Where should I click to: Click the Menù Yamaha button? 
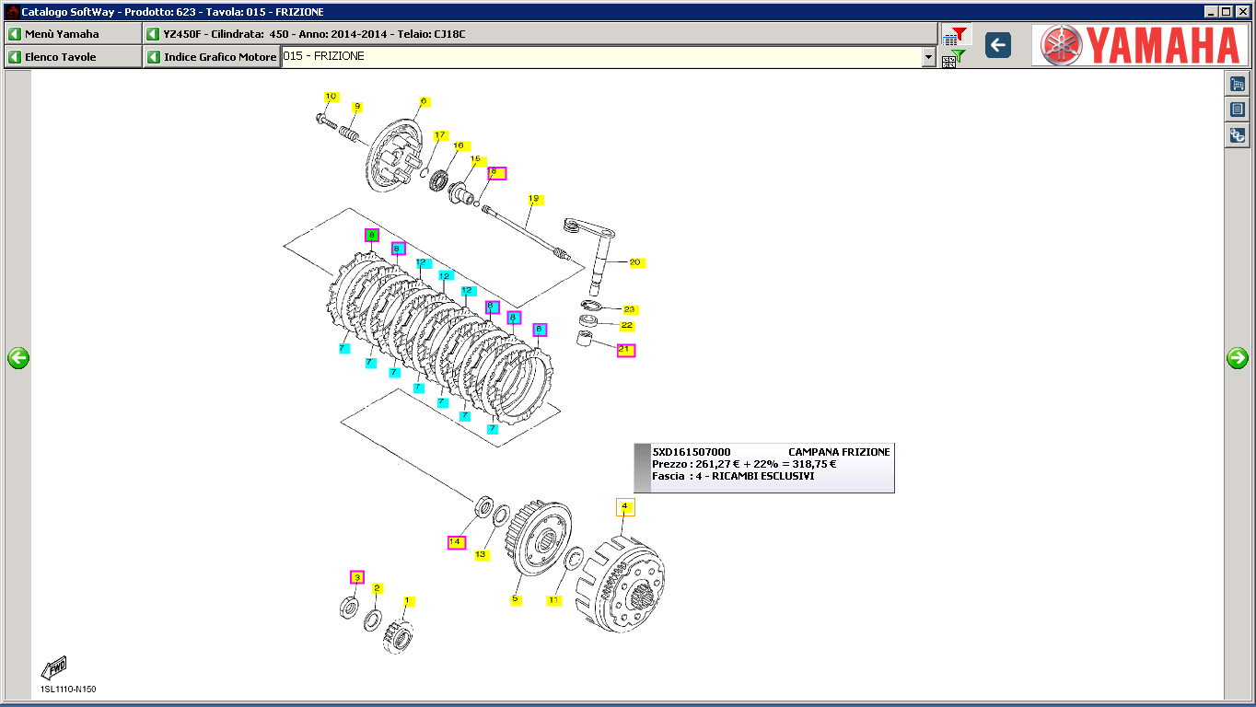pos(73,34)
